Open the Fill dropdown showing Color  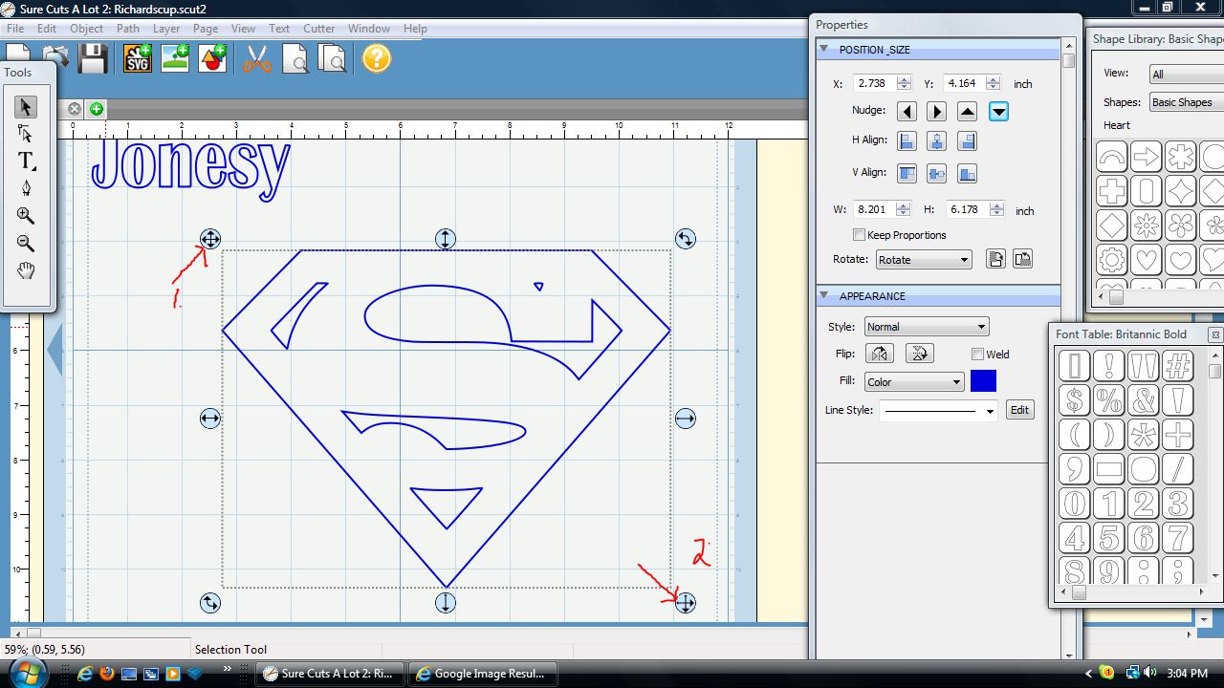914,382
